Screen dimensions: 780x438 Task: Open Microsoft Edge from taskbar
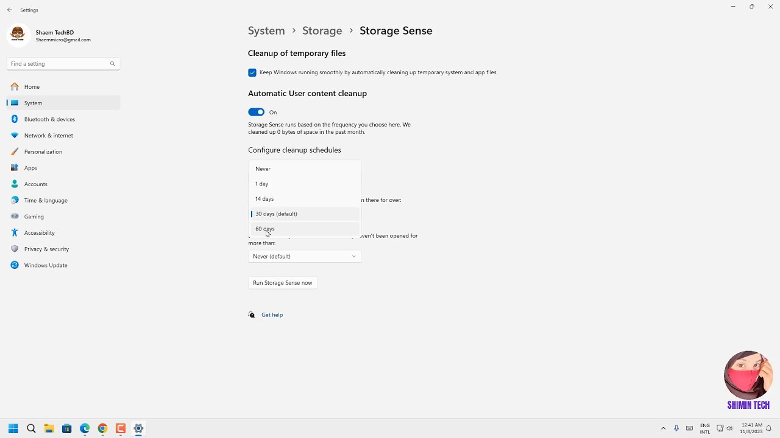click(85, 428)
